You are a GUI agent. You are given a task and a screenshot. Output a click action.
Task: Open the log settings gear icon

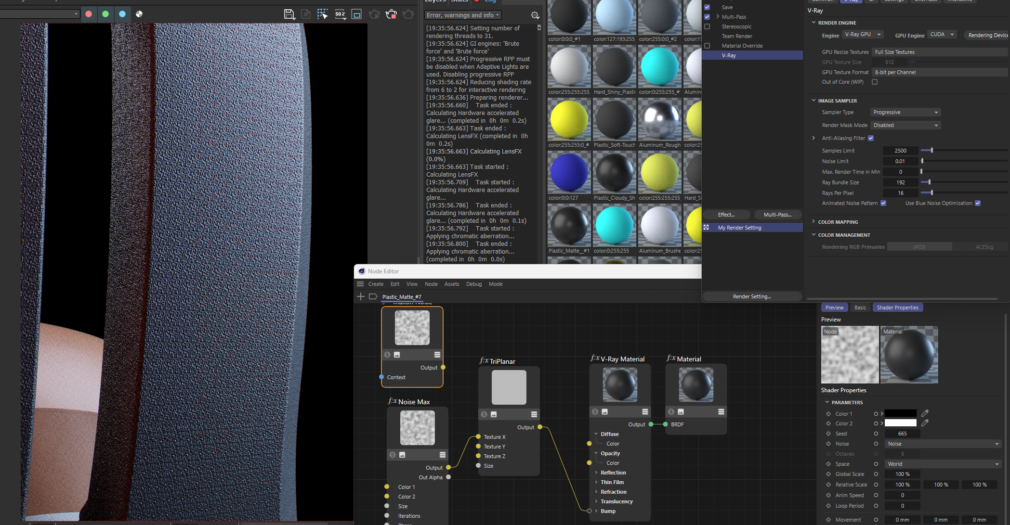(535, 15)
